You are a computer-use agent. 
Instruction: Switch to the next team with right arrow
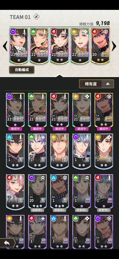[114, 46]
